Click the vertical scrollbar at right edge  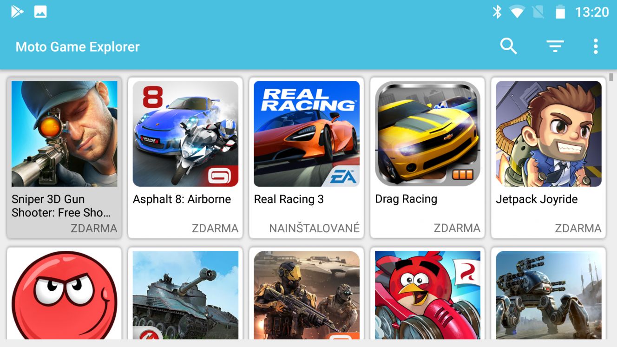pyautogui.click(x=611, y=77)
